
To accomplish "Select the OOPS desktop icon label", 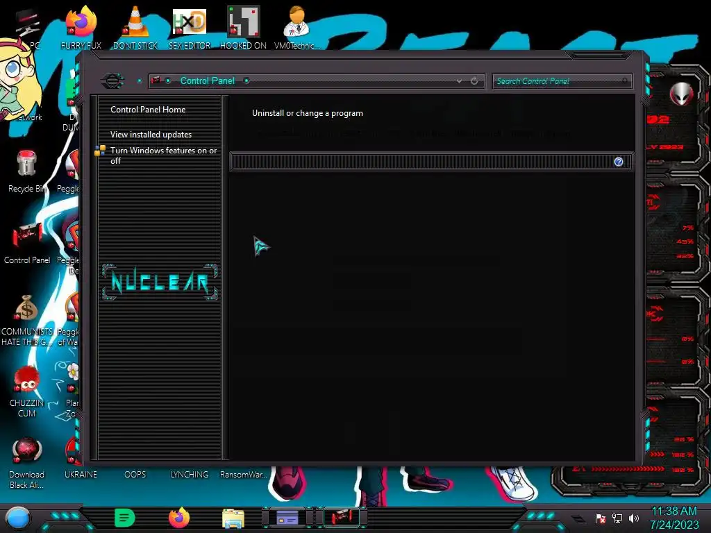I will pos(135,475).
